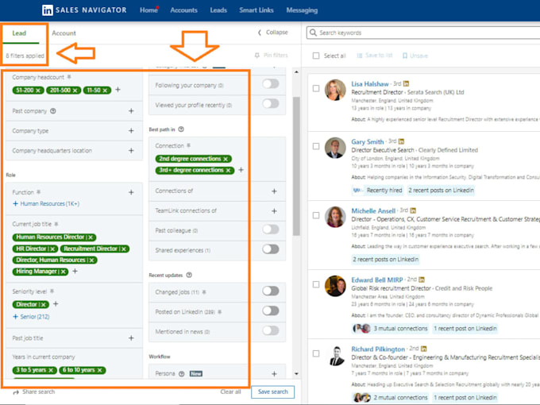Click the Save search button
The height and width of the screenshot is (405, 540).
click(272, 392)
